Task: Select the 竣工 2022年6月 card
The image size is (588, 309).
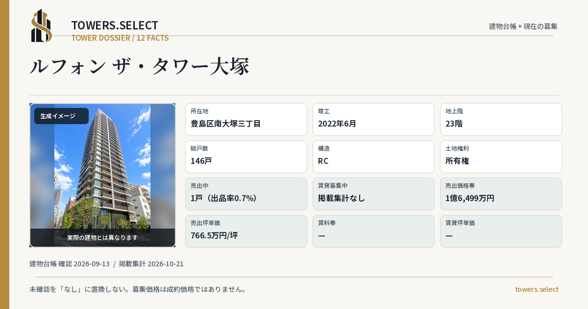Action: coord(373,119)
